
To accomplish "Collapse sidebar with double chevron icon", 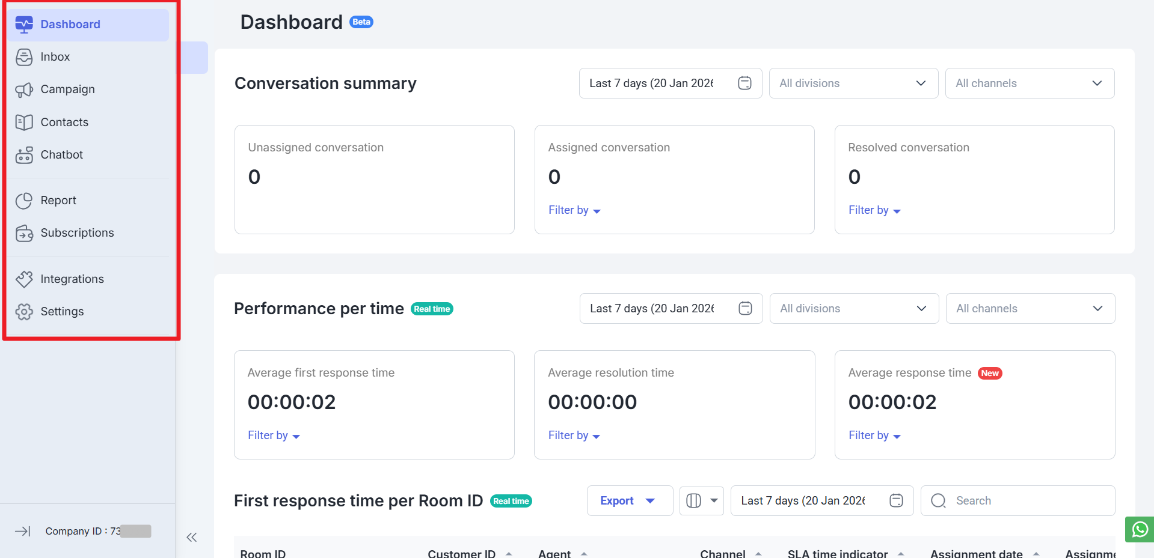I will coord(192,538).
